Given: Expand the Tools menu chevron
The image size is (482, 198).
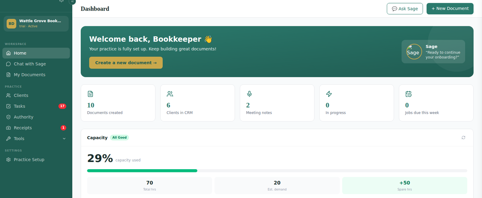Looking at the screenshot, I should click(x=64, y=139).
